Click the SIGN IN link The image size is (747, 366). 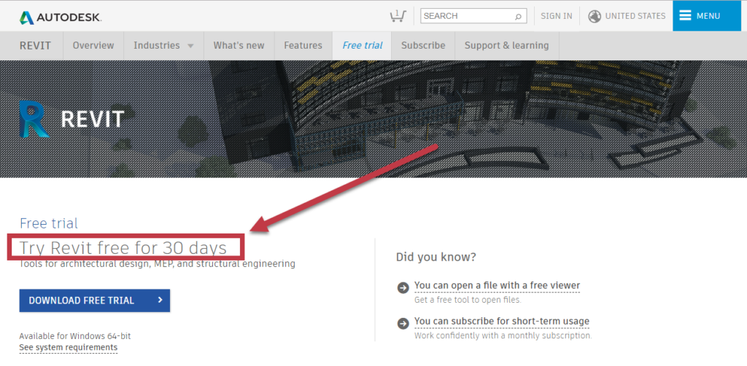tap(557, 16)
